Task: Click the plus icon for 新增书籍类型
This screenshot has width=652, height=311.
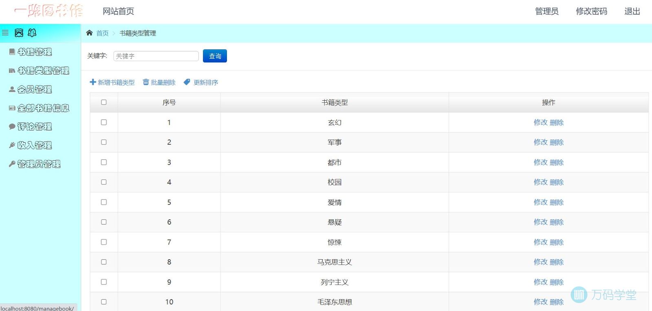Action: (93, 82)
